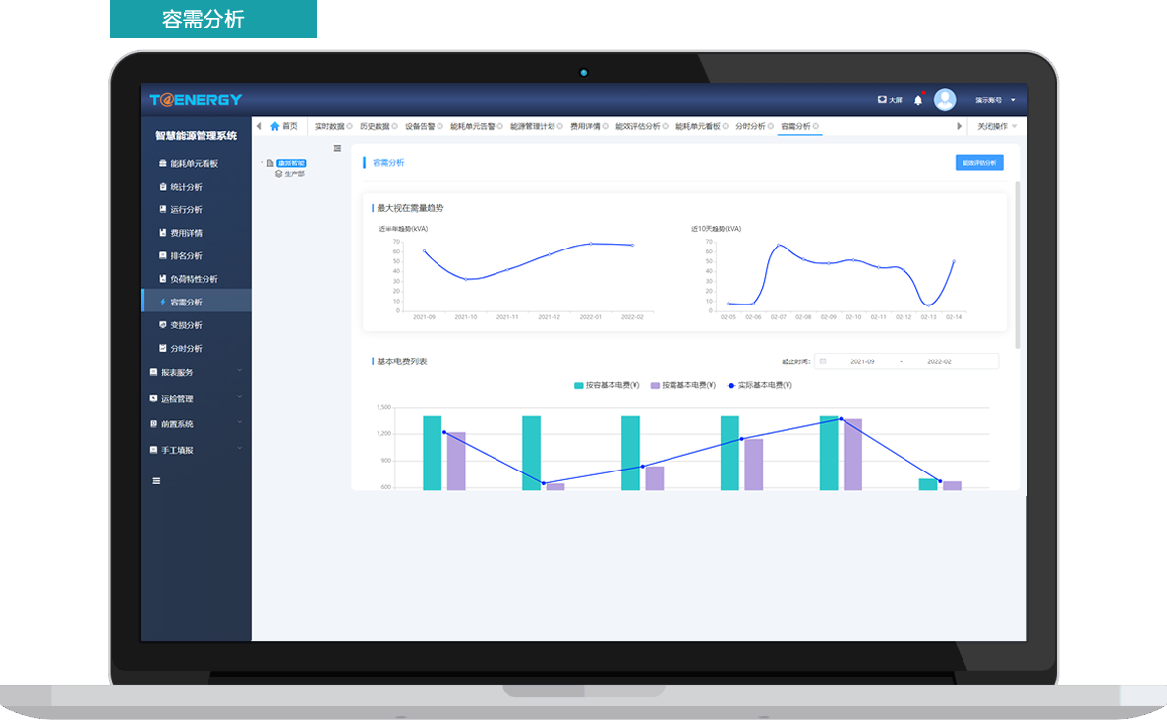
Task: Expand the 运检管理 sidebar menu
Action: (195, 399)
